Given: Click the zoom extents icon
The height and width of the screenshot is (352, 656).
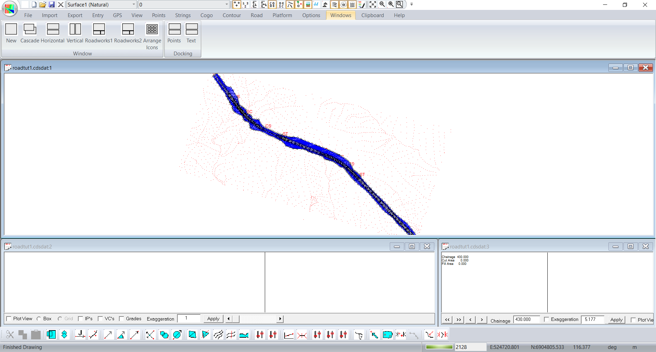Looking at the screenshot, I should coord(373,4).
